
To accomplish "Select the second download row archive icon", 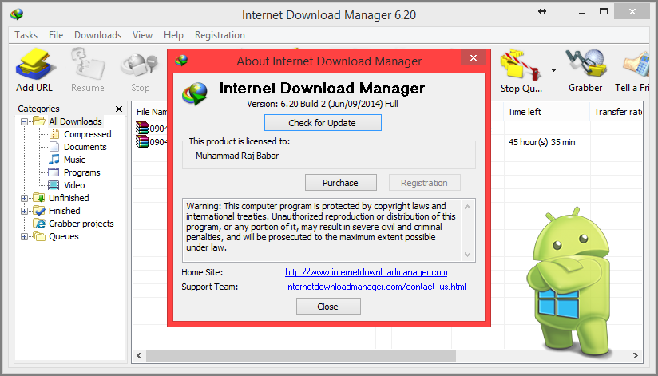I will click(142, 141).
